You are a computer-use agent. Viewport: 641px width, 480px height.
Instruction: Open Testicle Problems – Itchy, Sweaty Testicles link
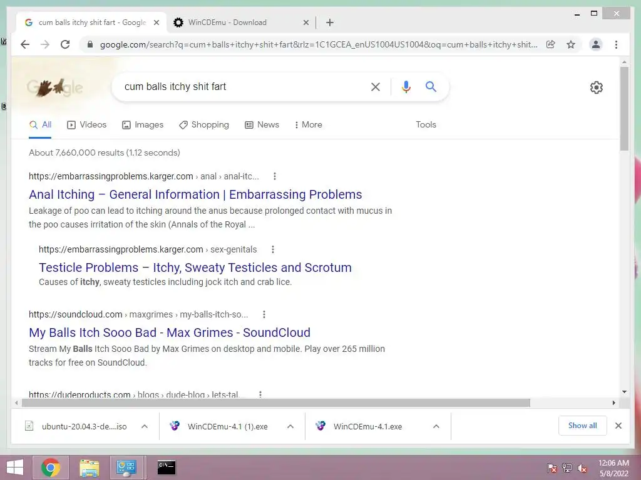point(195,267)
